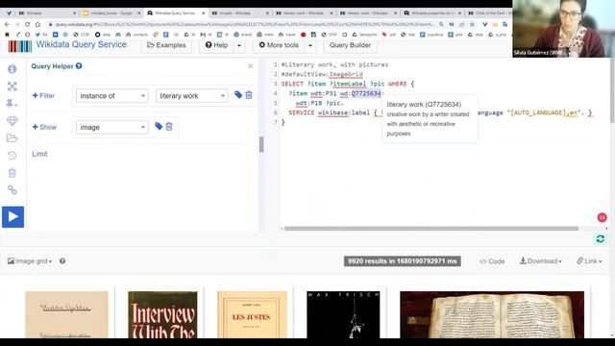Open the folder icon in the sidebar

point(12,137)
